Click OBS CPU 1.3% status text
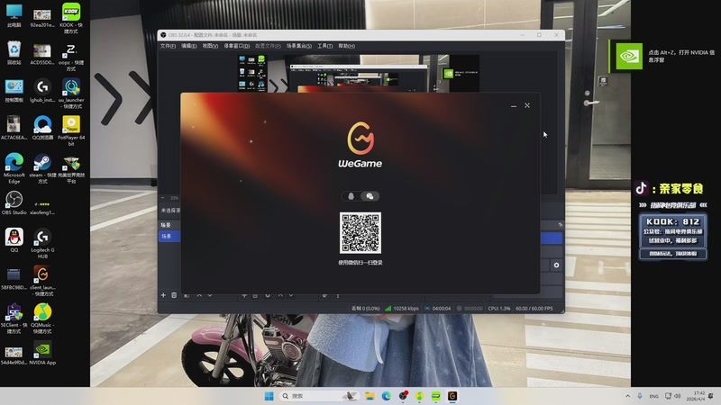Viewport: 721px width, 405px height. (x=499, y=309)
